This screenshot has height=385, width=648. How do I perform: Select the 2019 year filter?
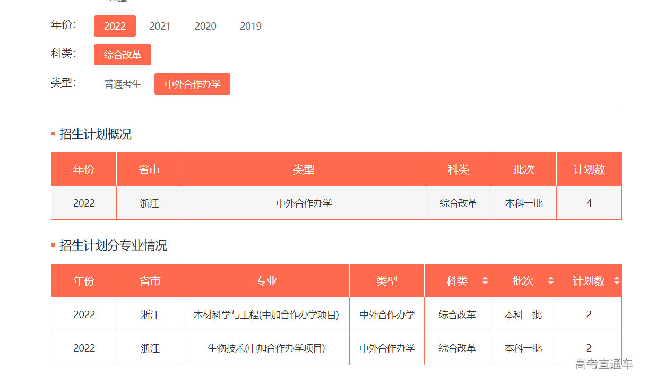250,25
